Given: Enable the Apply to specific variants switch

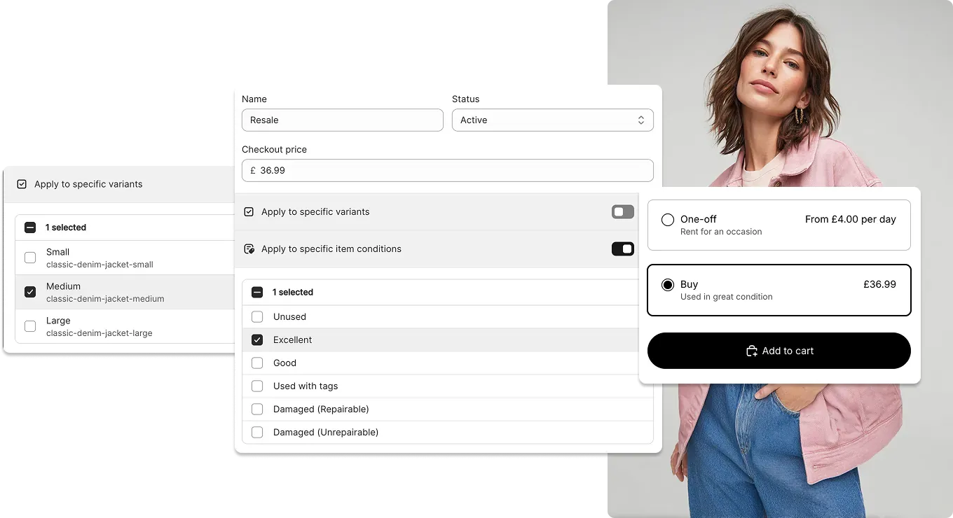Looking at the screenshot, I should 622,211.
